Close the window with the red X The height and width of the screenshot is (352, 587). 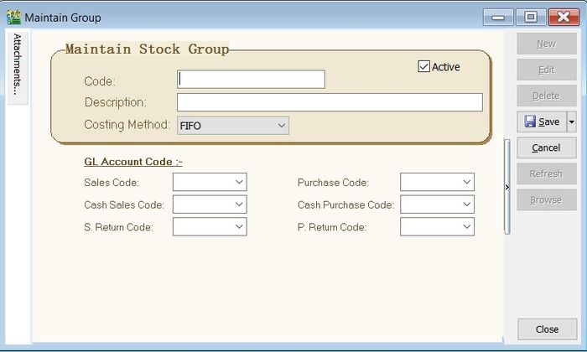(x=560, y=17)
